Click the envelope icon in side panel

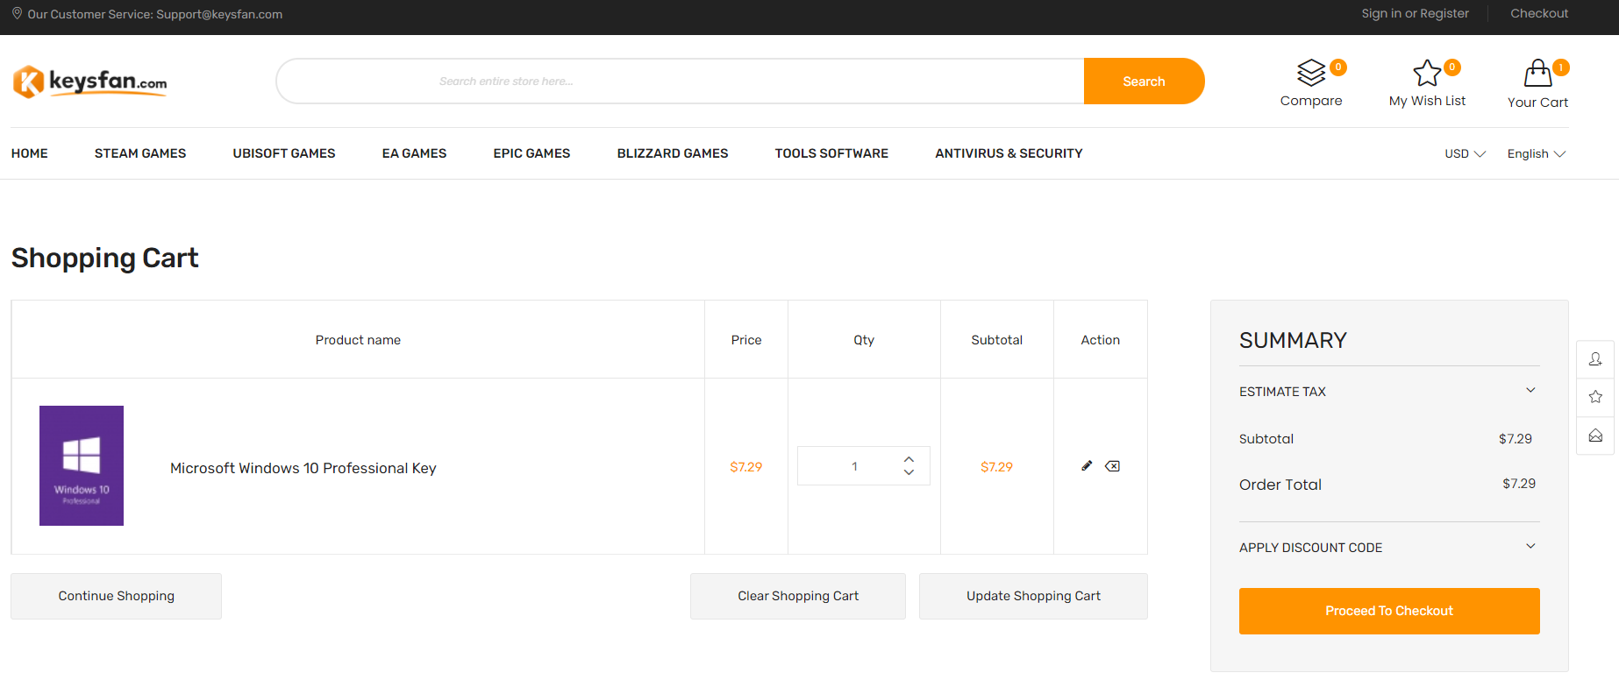(x=1595, y=436)
